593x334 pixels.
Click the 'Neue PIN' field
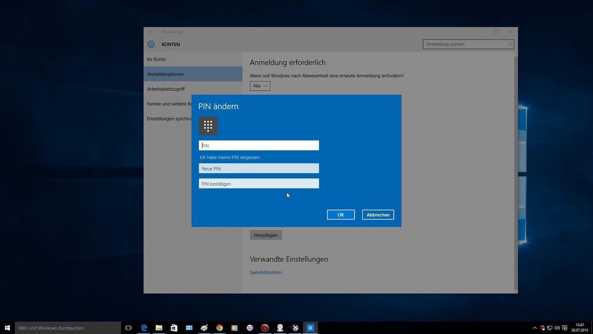(x=259, y=168)
